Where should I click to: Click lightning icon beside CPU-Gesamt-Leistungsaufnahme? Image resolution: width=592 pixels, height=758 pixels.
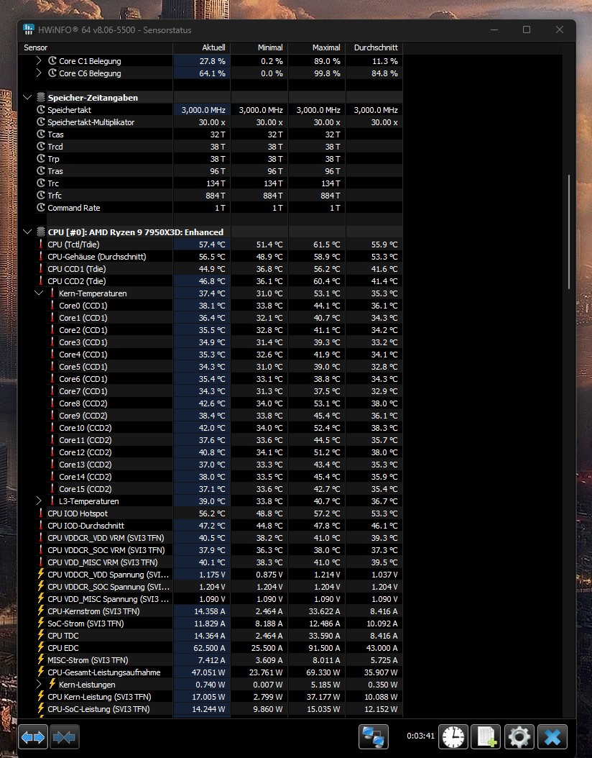click(x=41, y=672)
